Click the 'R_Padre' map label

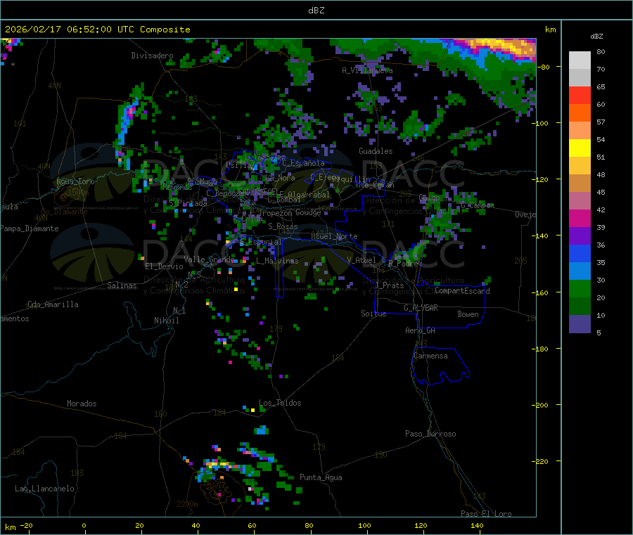coord(403,264)
